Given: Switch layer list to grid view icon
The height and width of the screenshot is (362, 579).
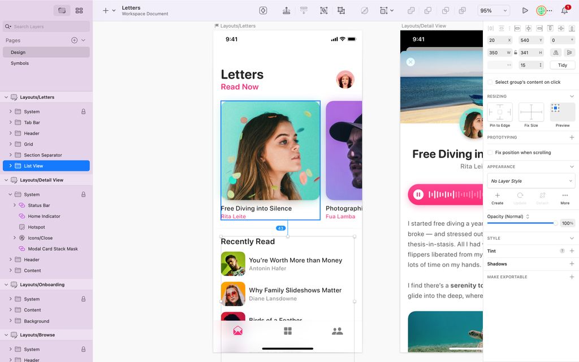Looking at the screenshot, I should (79, 10).
